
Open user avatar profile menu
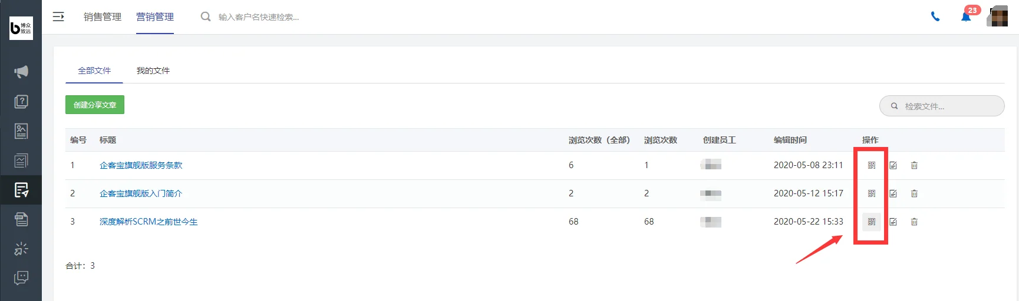pos(998,16)
